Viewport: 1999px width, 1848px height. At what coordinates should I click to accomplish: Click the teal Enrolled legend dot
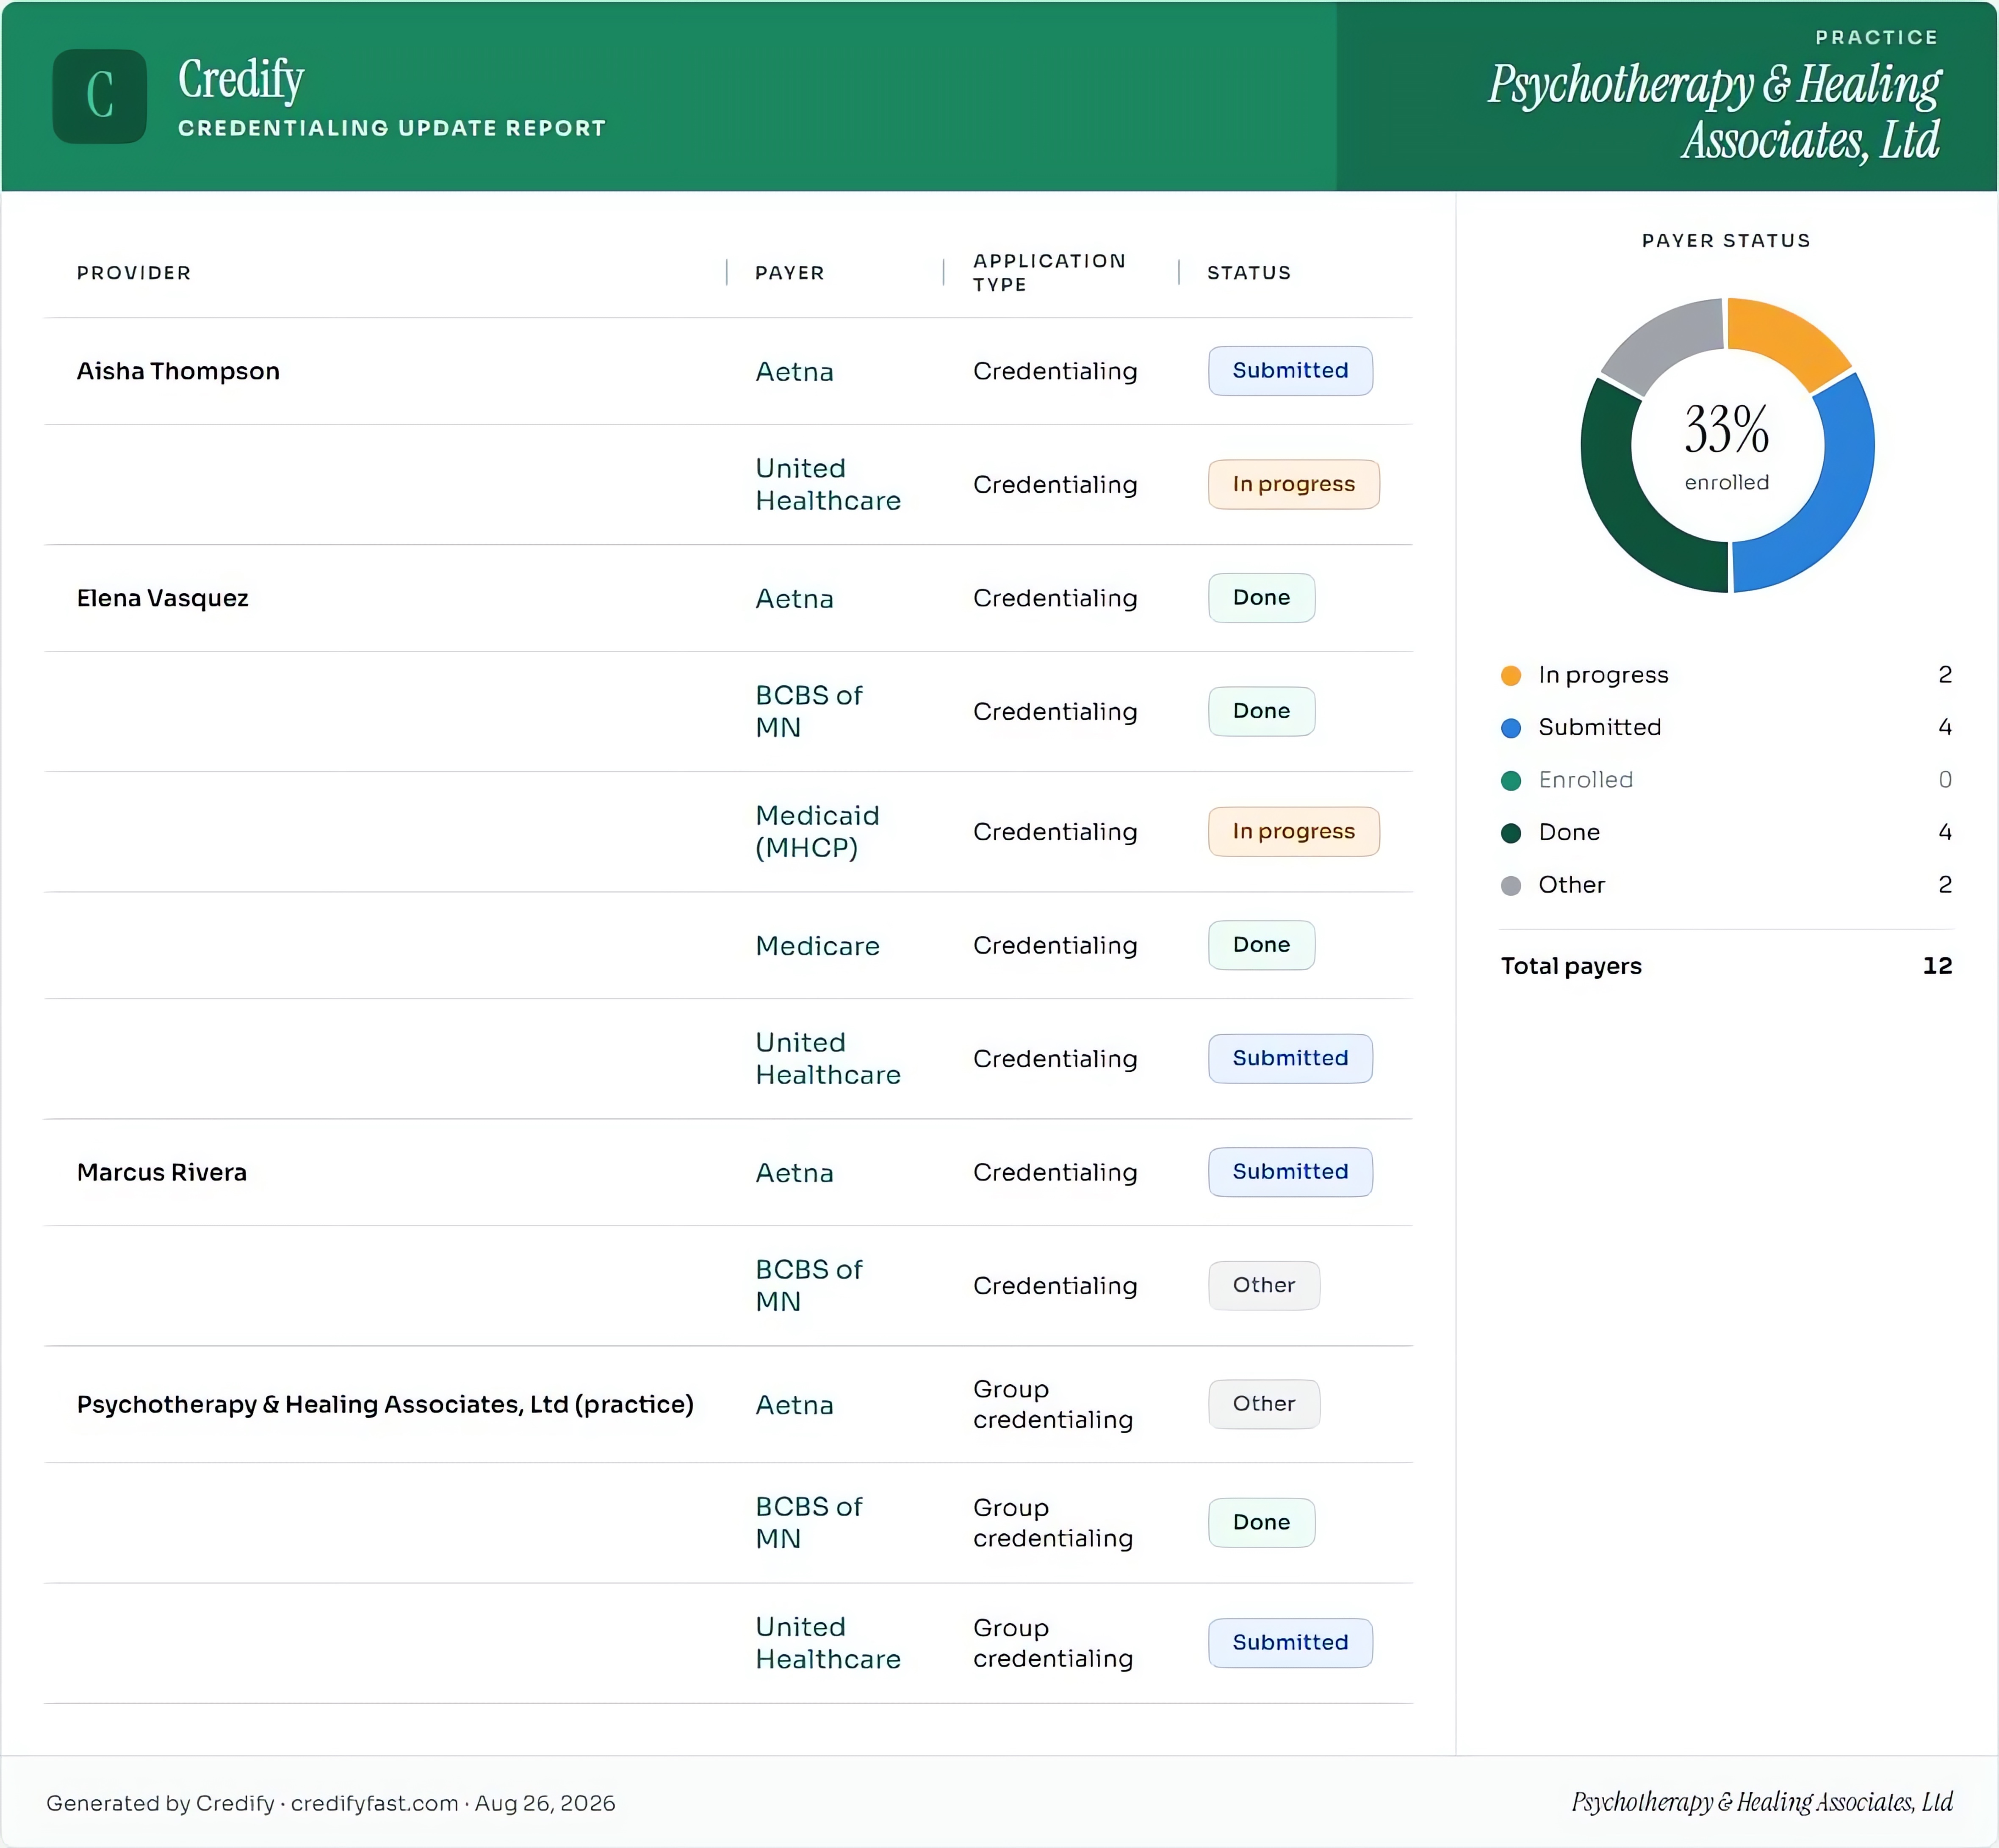[x=1511, y=781]
